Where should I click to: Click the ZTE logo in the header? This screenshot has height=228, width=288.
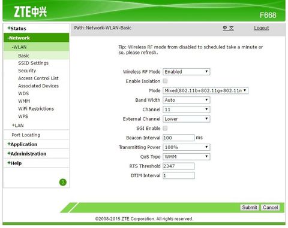point(31,12)
